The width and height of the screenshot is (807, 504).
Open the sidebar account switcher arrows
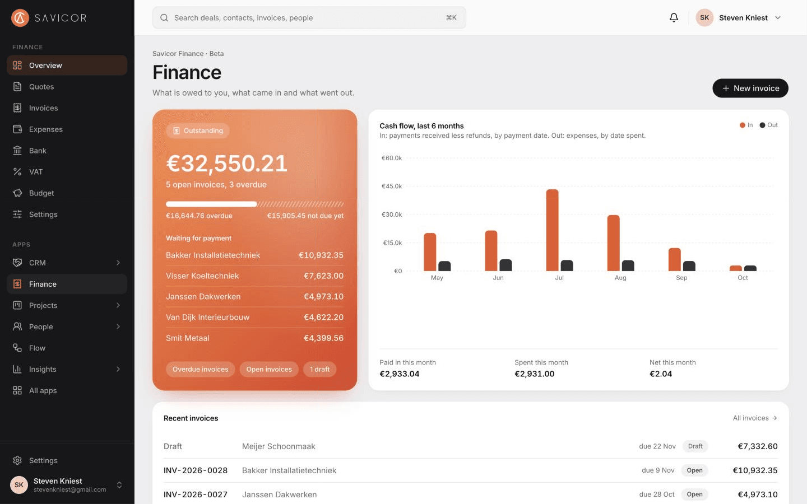tap(119, 485)
